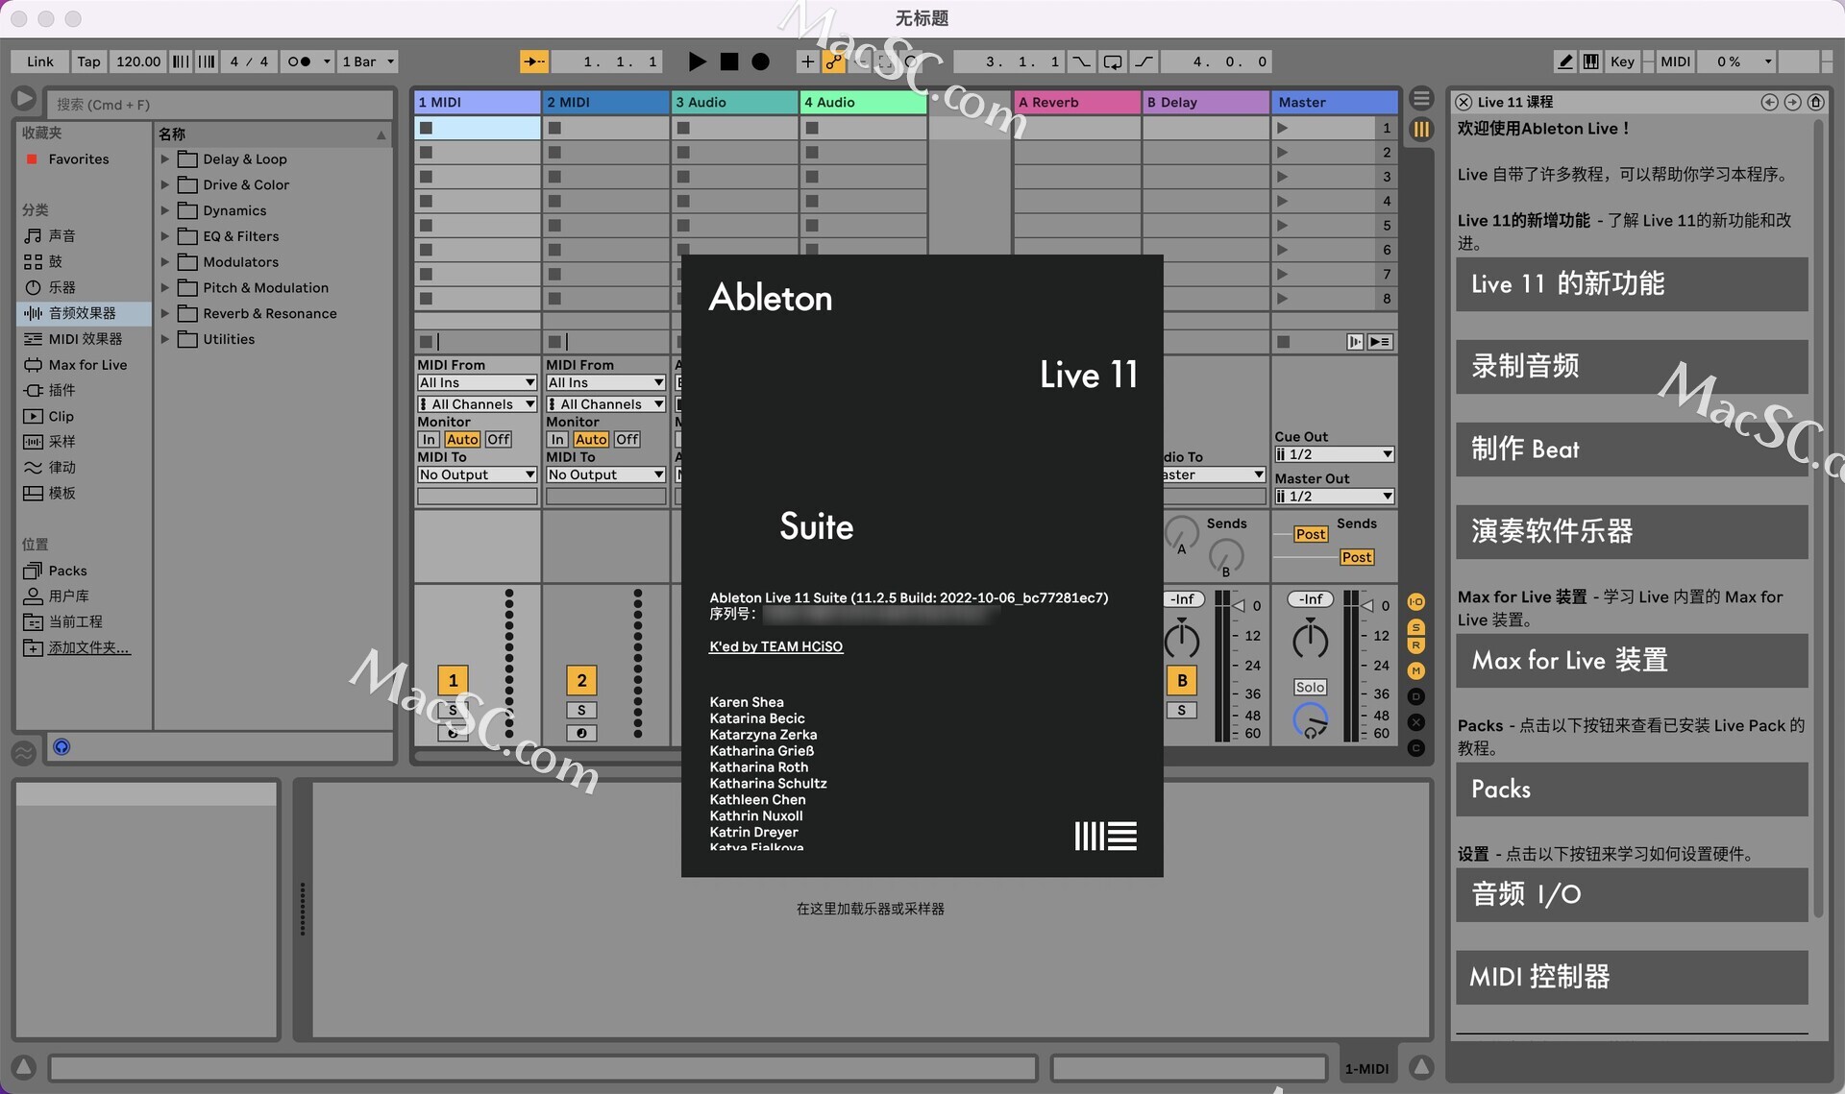Toggle the Track Delay D show button
The image size is (1845, 1094).
click(x=1415, y=696)
